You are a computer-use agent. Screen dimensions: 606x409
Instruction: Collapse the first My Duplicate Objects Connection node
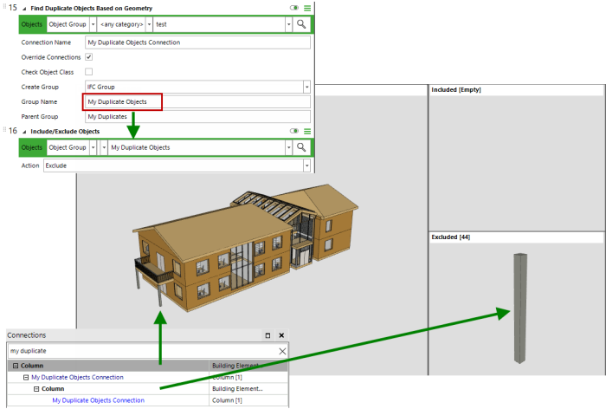(26, 377)
